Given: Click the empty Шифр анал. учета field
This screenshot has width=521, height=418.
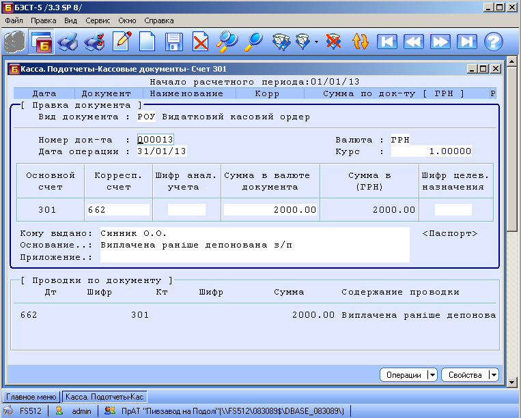Looking at the screenshot, I should [x=186, y=209].
